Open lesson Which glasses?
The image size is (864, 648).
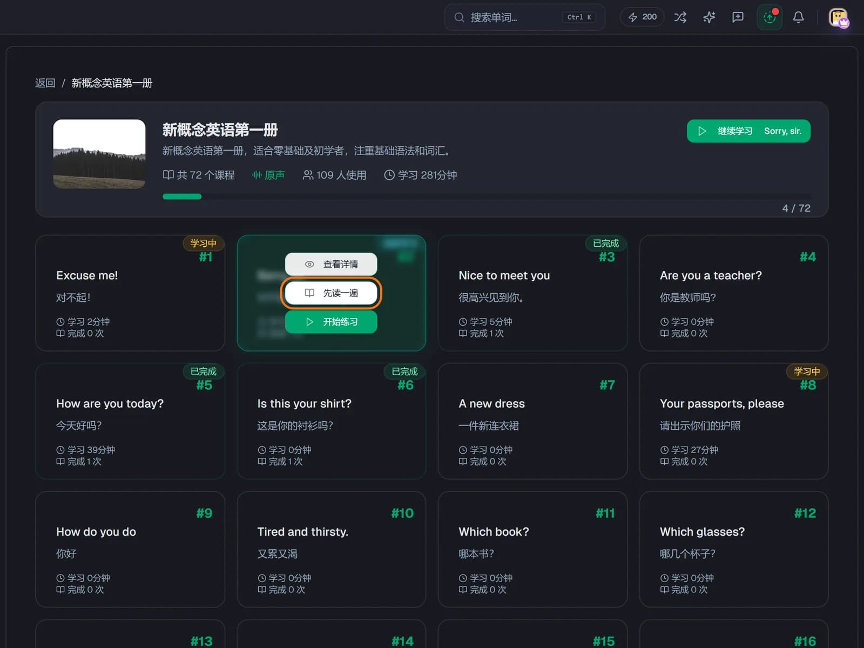[734, 549]
